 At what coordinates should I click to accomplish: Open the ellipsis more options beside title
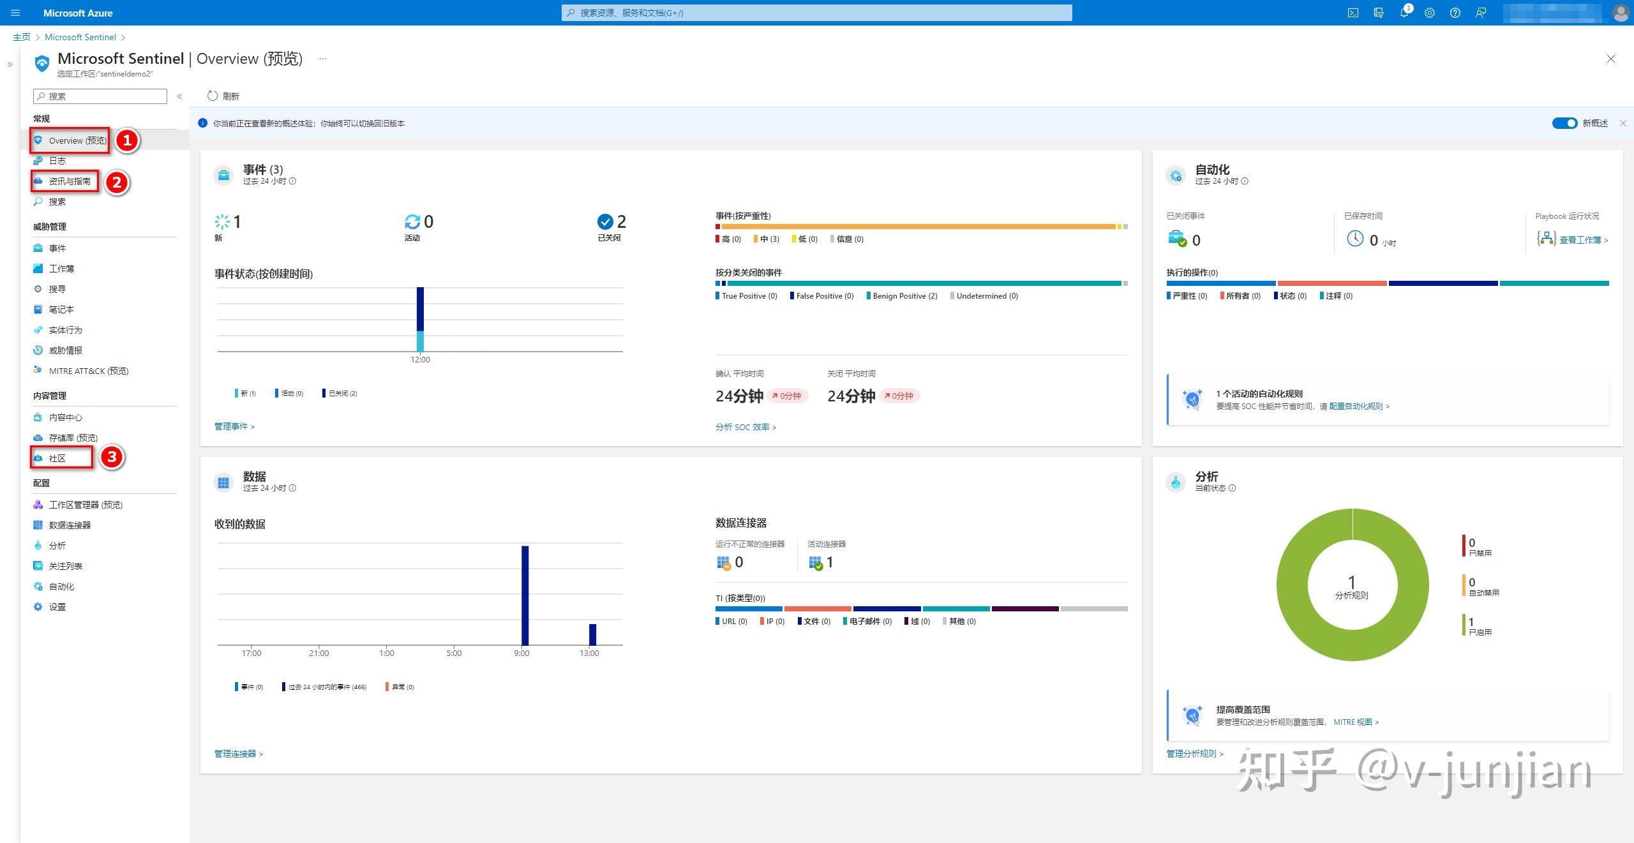point(323,59)
